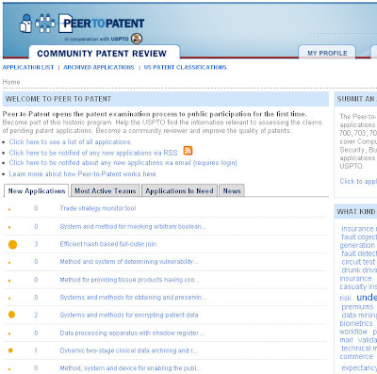The width and height of the screenshot is (377, 374).
Task: Click the small dot beside Trade strategy monitor tool
Action: [9, 209]
